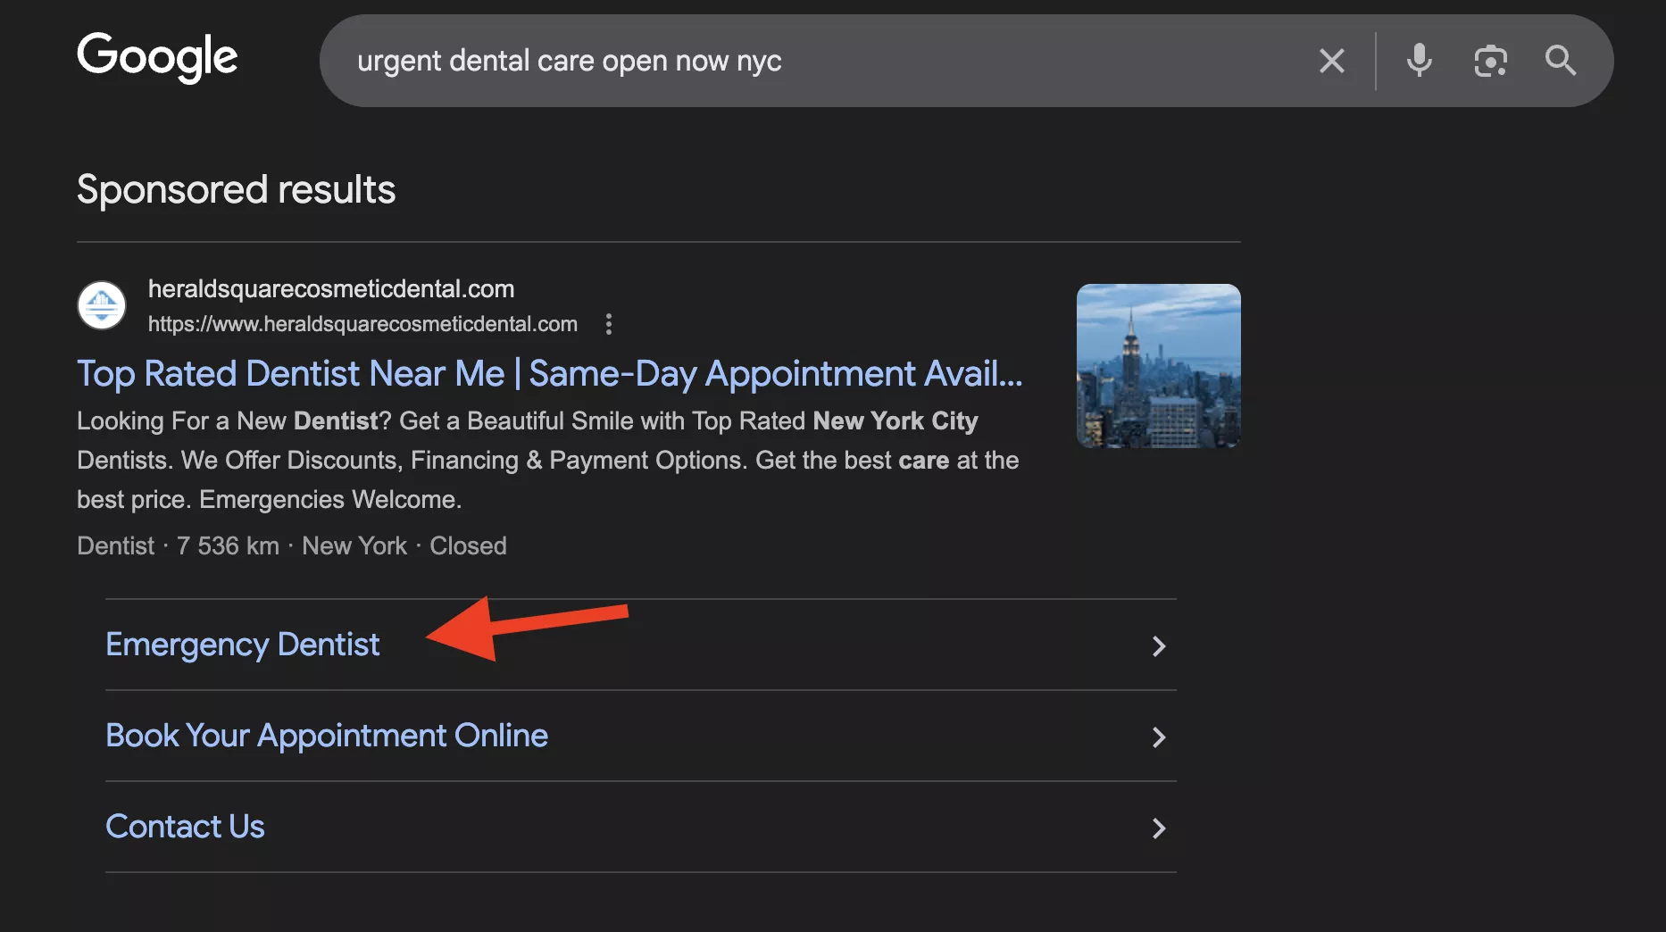Expand the Book Your Appointment Online chevron
This screenshot has height=932, width=1666.
(x=1159, y=736)
